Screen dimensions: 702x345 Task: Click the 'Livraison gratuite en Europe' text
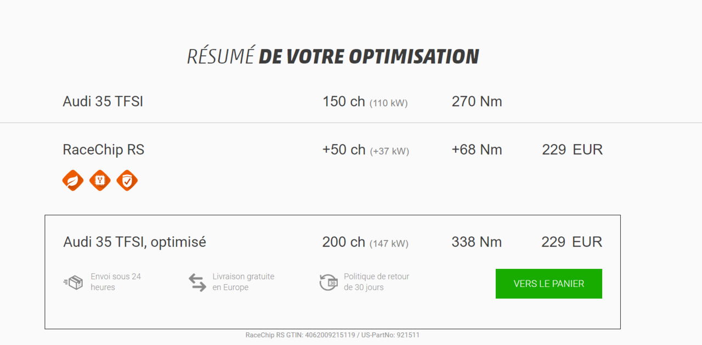click(x=243, y=282)
